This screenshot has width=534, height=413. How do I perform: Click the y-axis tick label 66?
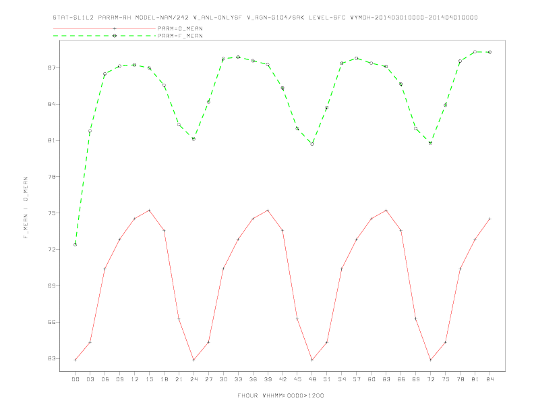click(51, 323)
